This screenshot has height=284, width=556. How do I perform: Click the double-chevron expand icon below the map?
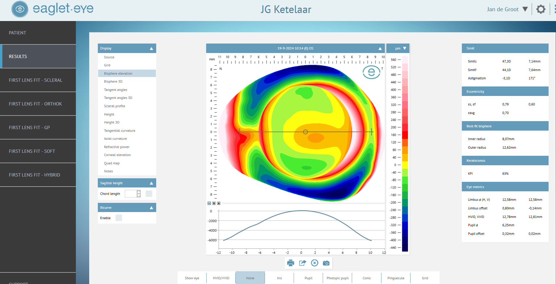[x=219, y=203]
